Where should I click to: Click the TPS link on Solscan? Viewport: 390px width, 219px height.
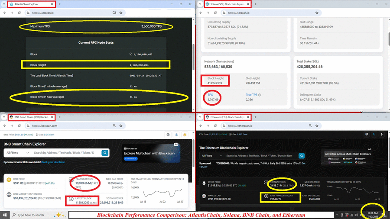[x=210, y=95]
